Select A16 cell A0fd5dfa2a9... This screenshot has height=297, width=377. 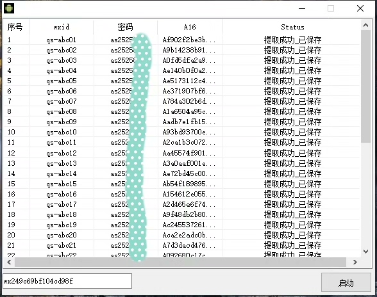click(189, 60)
